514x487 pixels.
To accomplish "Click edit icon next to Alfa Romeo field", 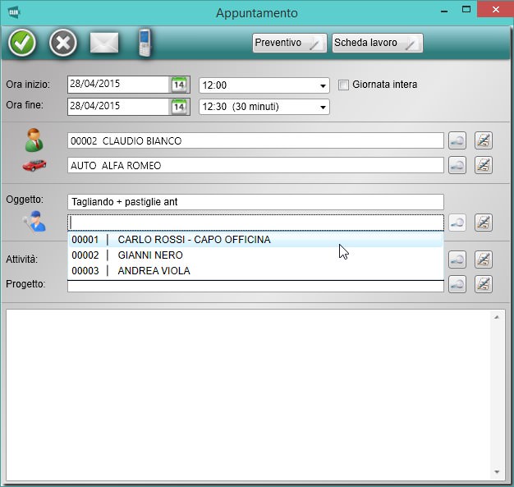I will pyautogui.click(x=484, y=165).
